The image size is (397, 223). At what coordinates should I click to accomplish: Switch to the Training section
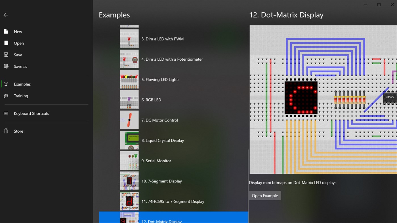pos(21,96)
